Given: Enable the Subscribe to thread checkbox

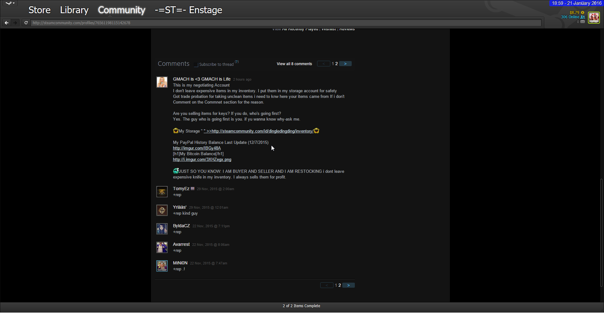Looking at the screenshot, I should 196,65.
